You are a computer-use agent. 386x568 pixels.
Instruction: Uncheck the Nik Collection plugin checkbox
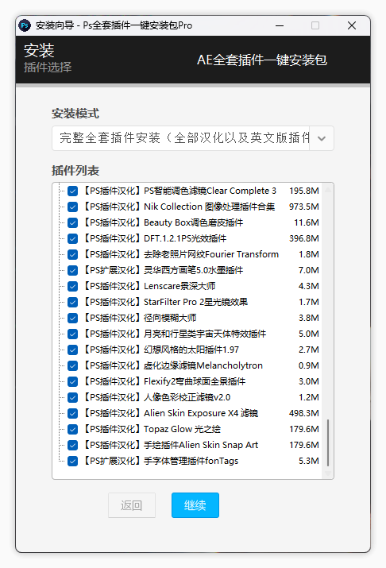pos(73,207)
